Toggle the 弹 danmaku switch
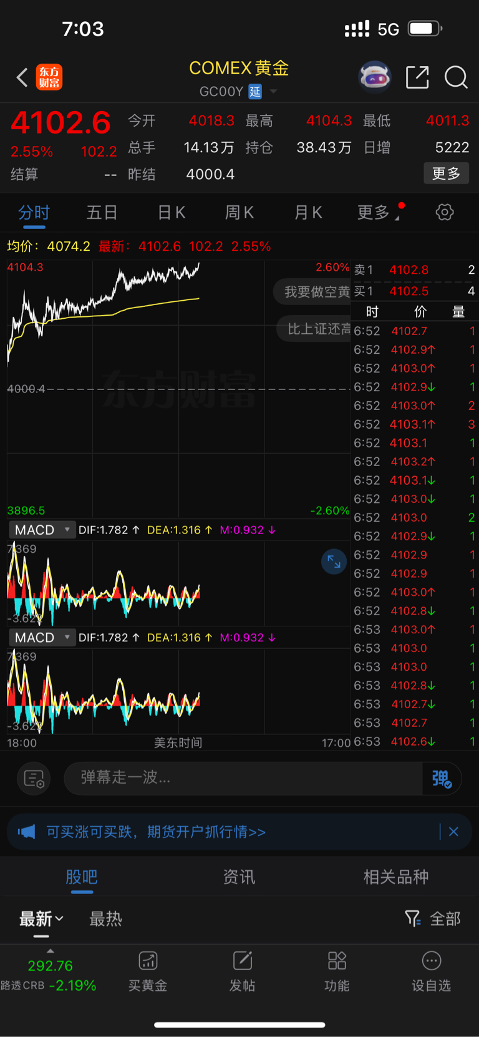Screen dimensions: 479x1037 (442, 778)
